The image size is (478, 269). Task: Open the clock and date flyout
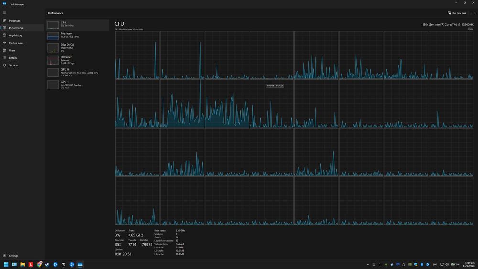(469, 264)
